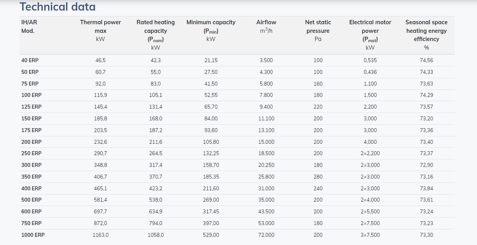Select motor power value 3×7,500
This screenshot has width=477, height=245.
(370, 235)
